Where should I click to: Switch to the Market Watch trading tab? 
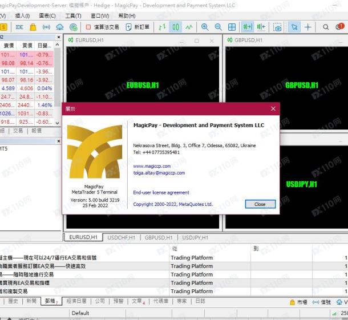tap(18, 131)
